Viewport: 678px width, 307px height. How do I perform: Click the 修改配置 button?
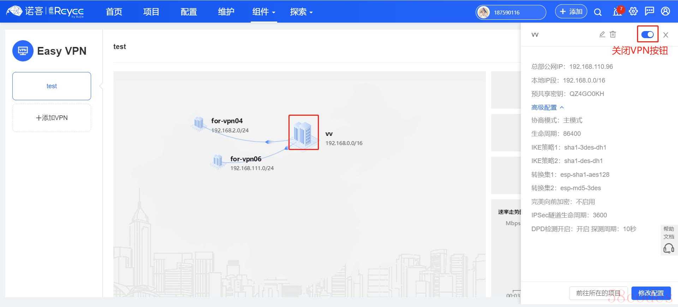[x=650, y=293]
